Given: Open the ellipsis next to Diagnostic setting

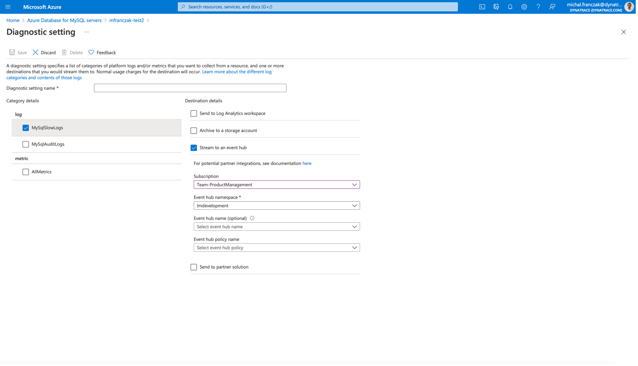Looking at the screenshot, I should (87, 32).
